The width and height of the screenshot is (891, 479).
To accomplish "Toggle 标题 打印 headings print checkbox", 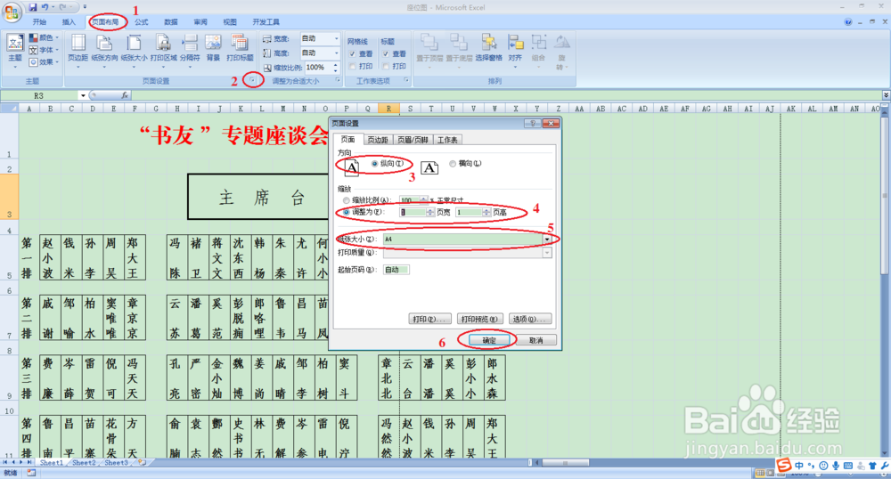I will pos(386,67).
